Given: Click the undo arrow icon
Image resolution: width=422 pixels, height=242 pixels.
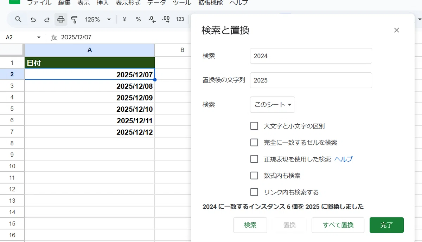Looking at the screenshot, I should [33, 19].
